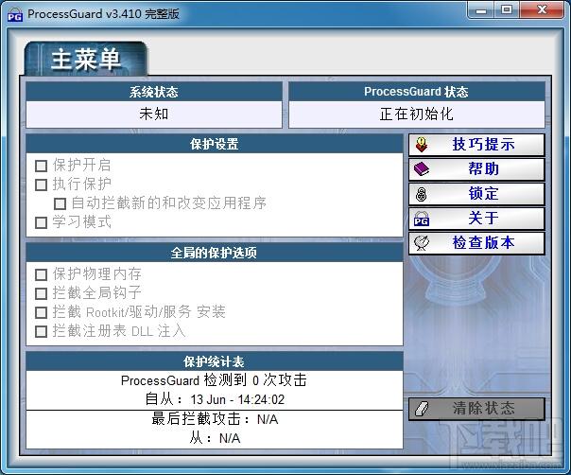Click the ProcessGuard 检测到 0 次攻击 text
Screen dimensions: 571x475
214,380
